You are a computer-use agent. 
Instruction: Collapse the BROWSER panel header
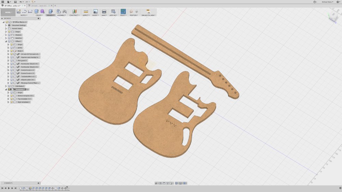(2, 18)
